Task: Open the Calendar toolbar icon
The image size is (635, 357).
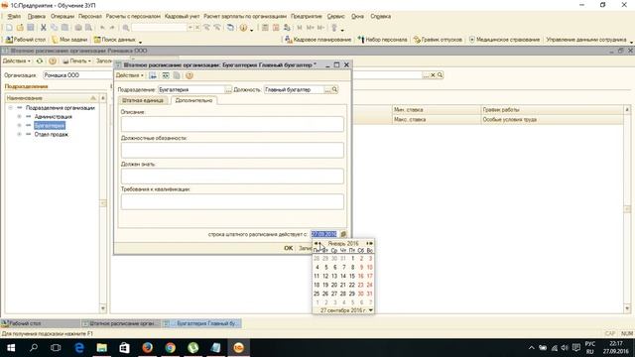Action: point(276,28)
